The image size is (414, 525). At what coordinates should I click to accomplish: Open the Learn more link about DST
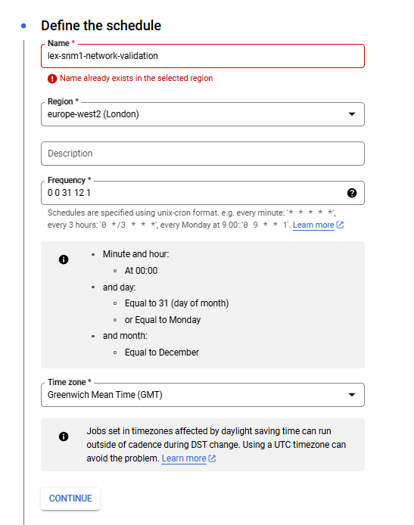(x=184, y=458)
